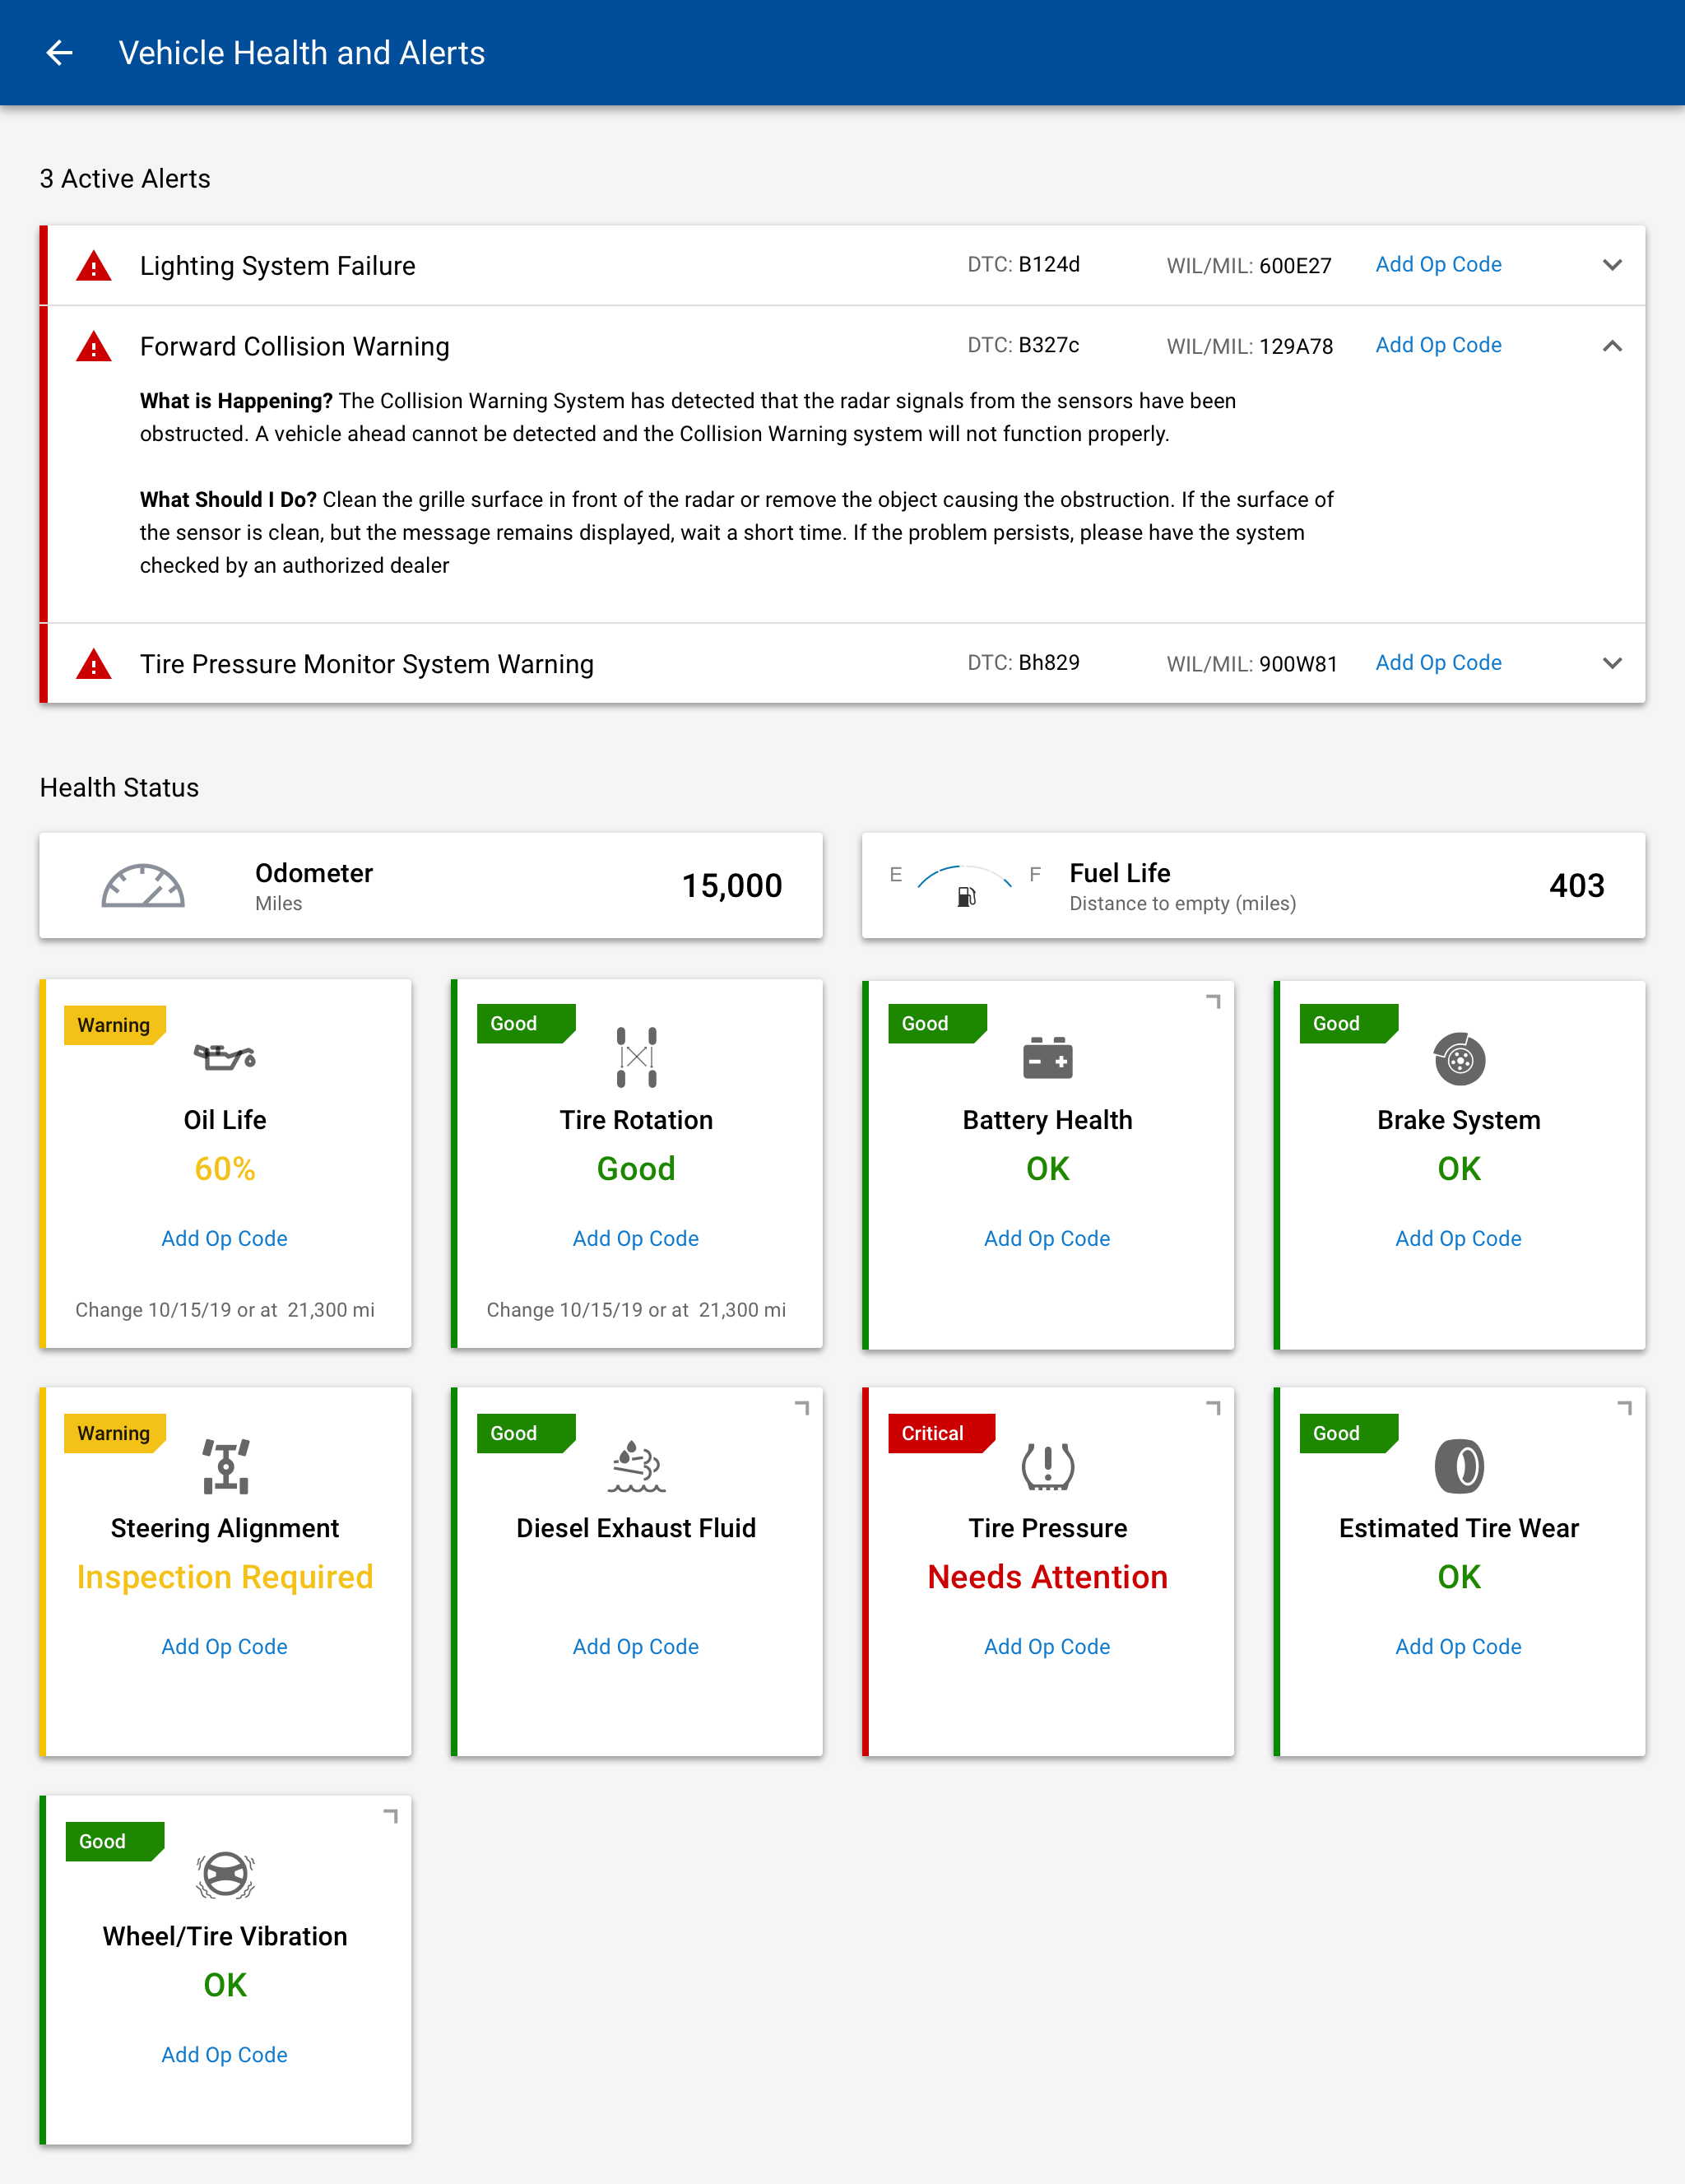Click the Estimated Tire Wear tire icon
This screenshot has width=1685, height=2184.
tap(1459, 1466)
